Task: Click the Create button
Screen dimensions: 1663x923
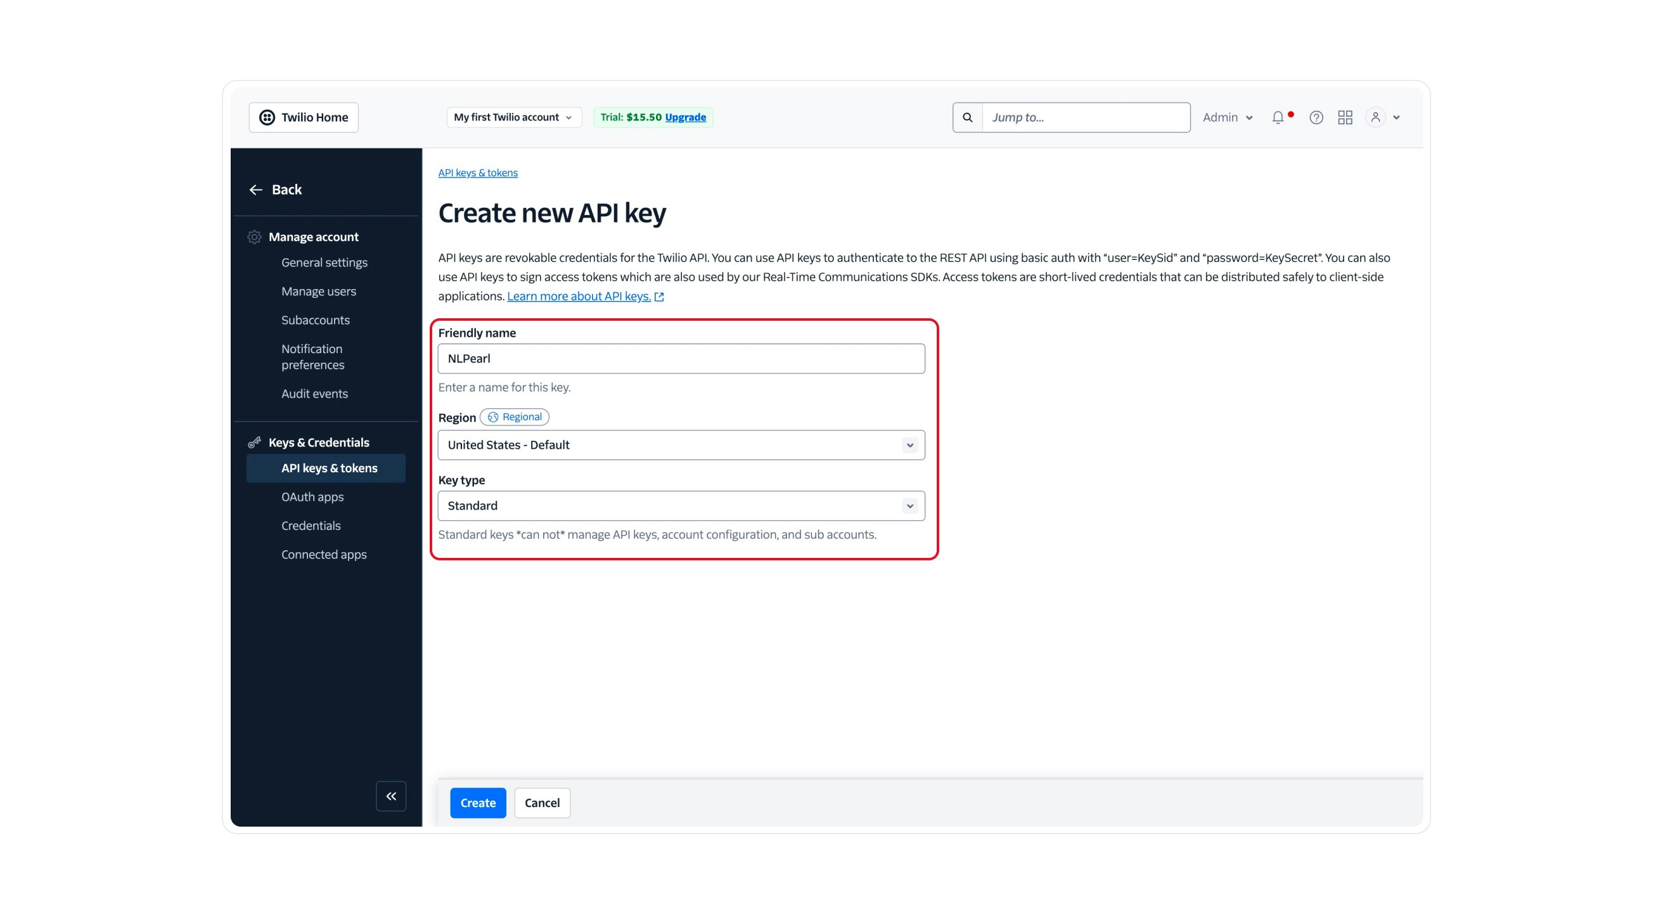Action: tap(478, 802)
